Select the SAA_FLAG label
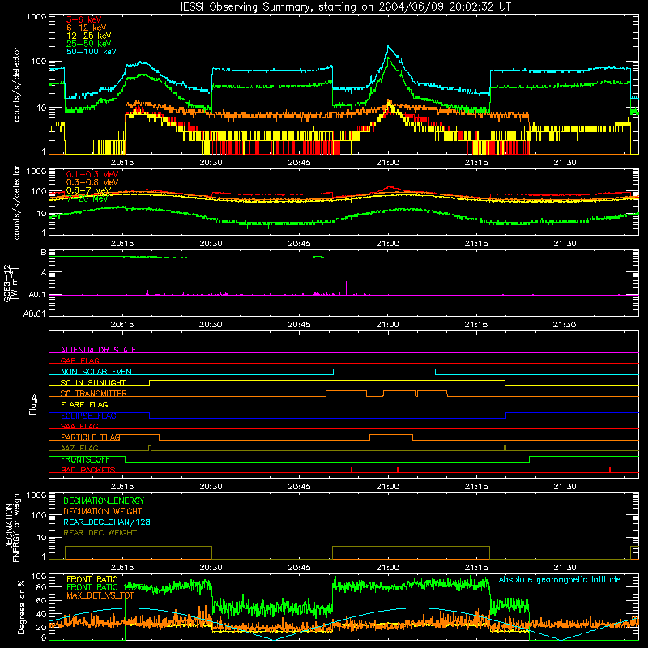Viewport: 648px width, 648px height. [x=79, y=426]
